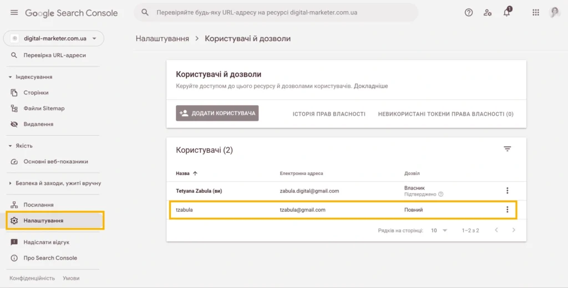
Task: Click the Google Search Console logo
Action: [72, 13]
